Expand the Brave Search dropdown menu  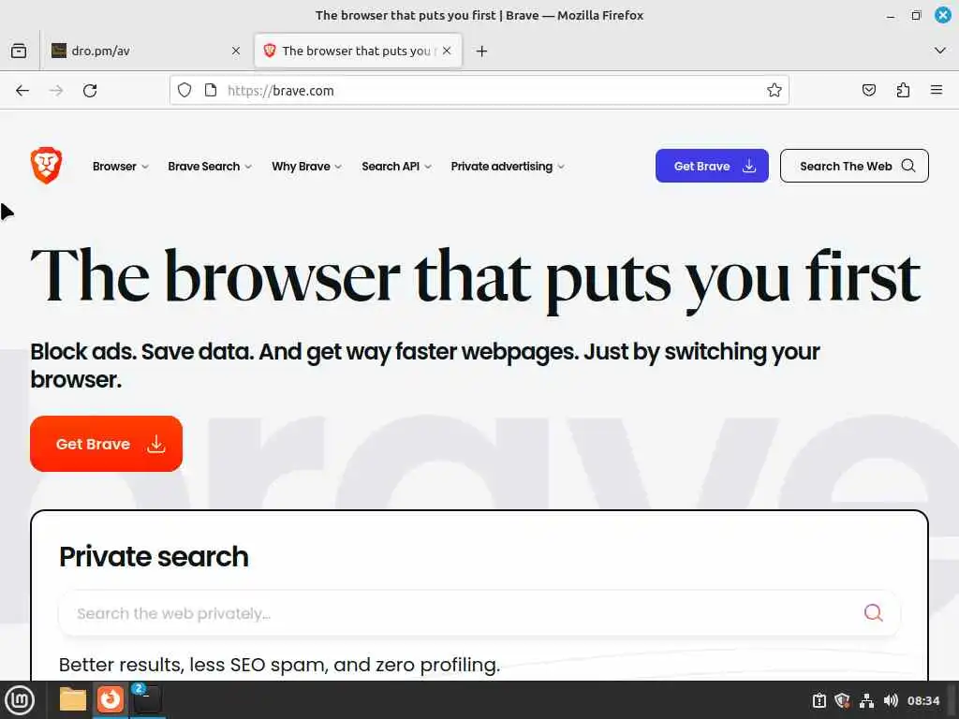coord(210,167)
